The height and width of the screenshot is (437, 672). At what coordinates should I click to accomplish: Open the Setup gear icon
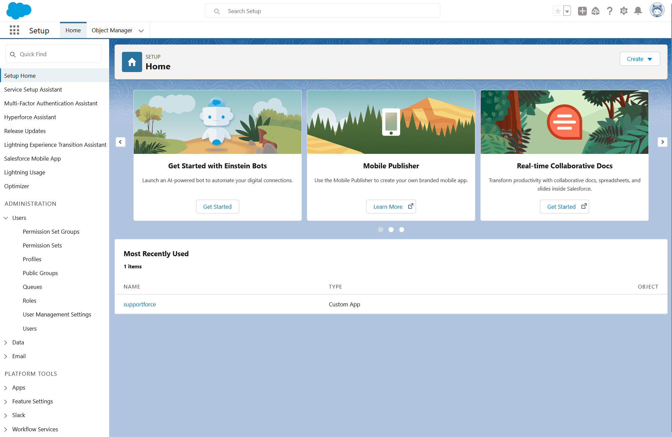[x=624, y=11]
